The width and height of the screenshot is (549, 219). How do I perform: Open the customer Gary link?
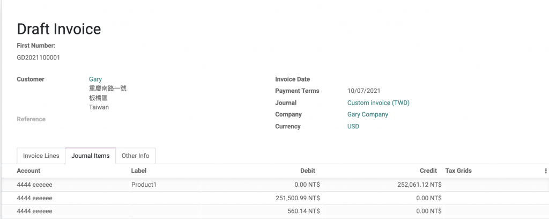pos(95,79)
